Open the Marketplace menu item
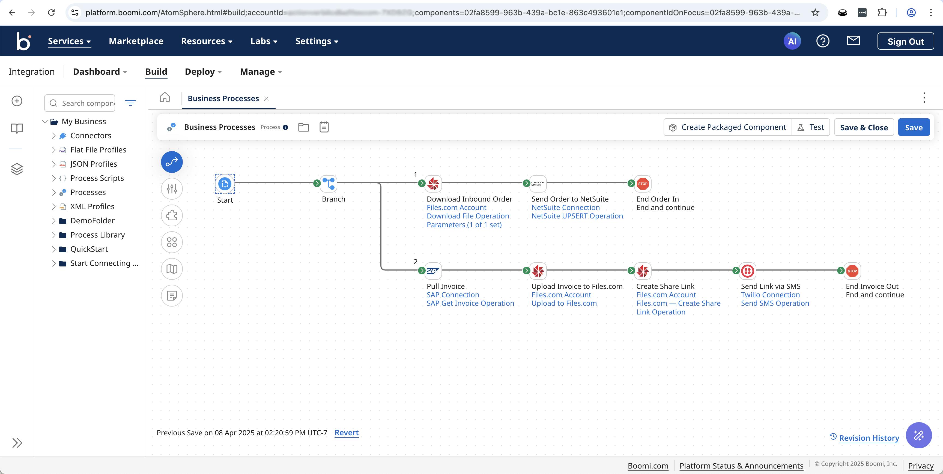Viewport: 943px width, 474px height. [x=136, y=41]
